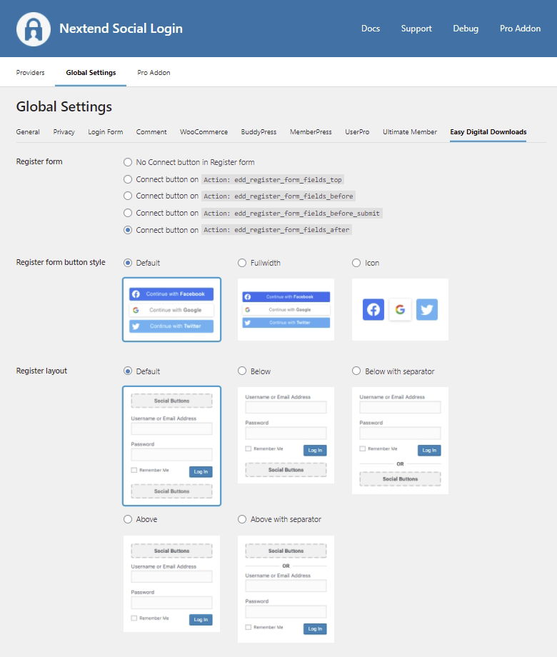Click Continue with Facebook in Default style preview
Image resolution: width=557 pixels, height=657 pixels.
pyautogui.click(x=171, y=294)
